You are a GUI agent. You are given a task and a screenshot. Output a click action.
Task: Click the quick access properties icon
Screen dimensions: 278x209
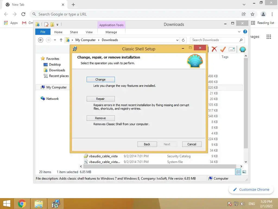pos(46,24)
